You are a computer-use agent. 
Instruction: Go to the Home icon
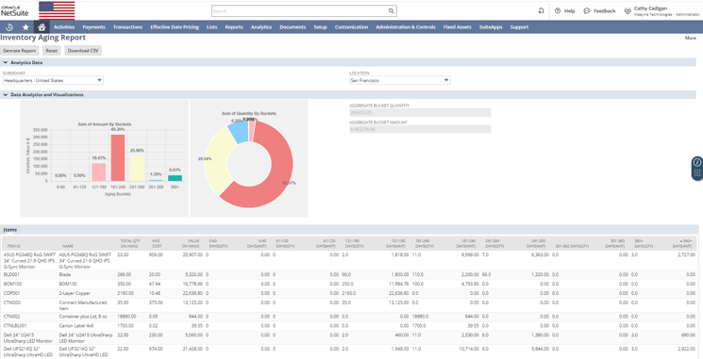click(x=42, y=27)
